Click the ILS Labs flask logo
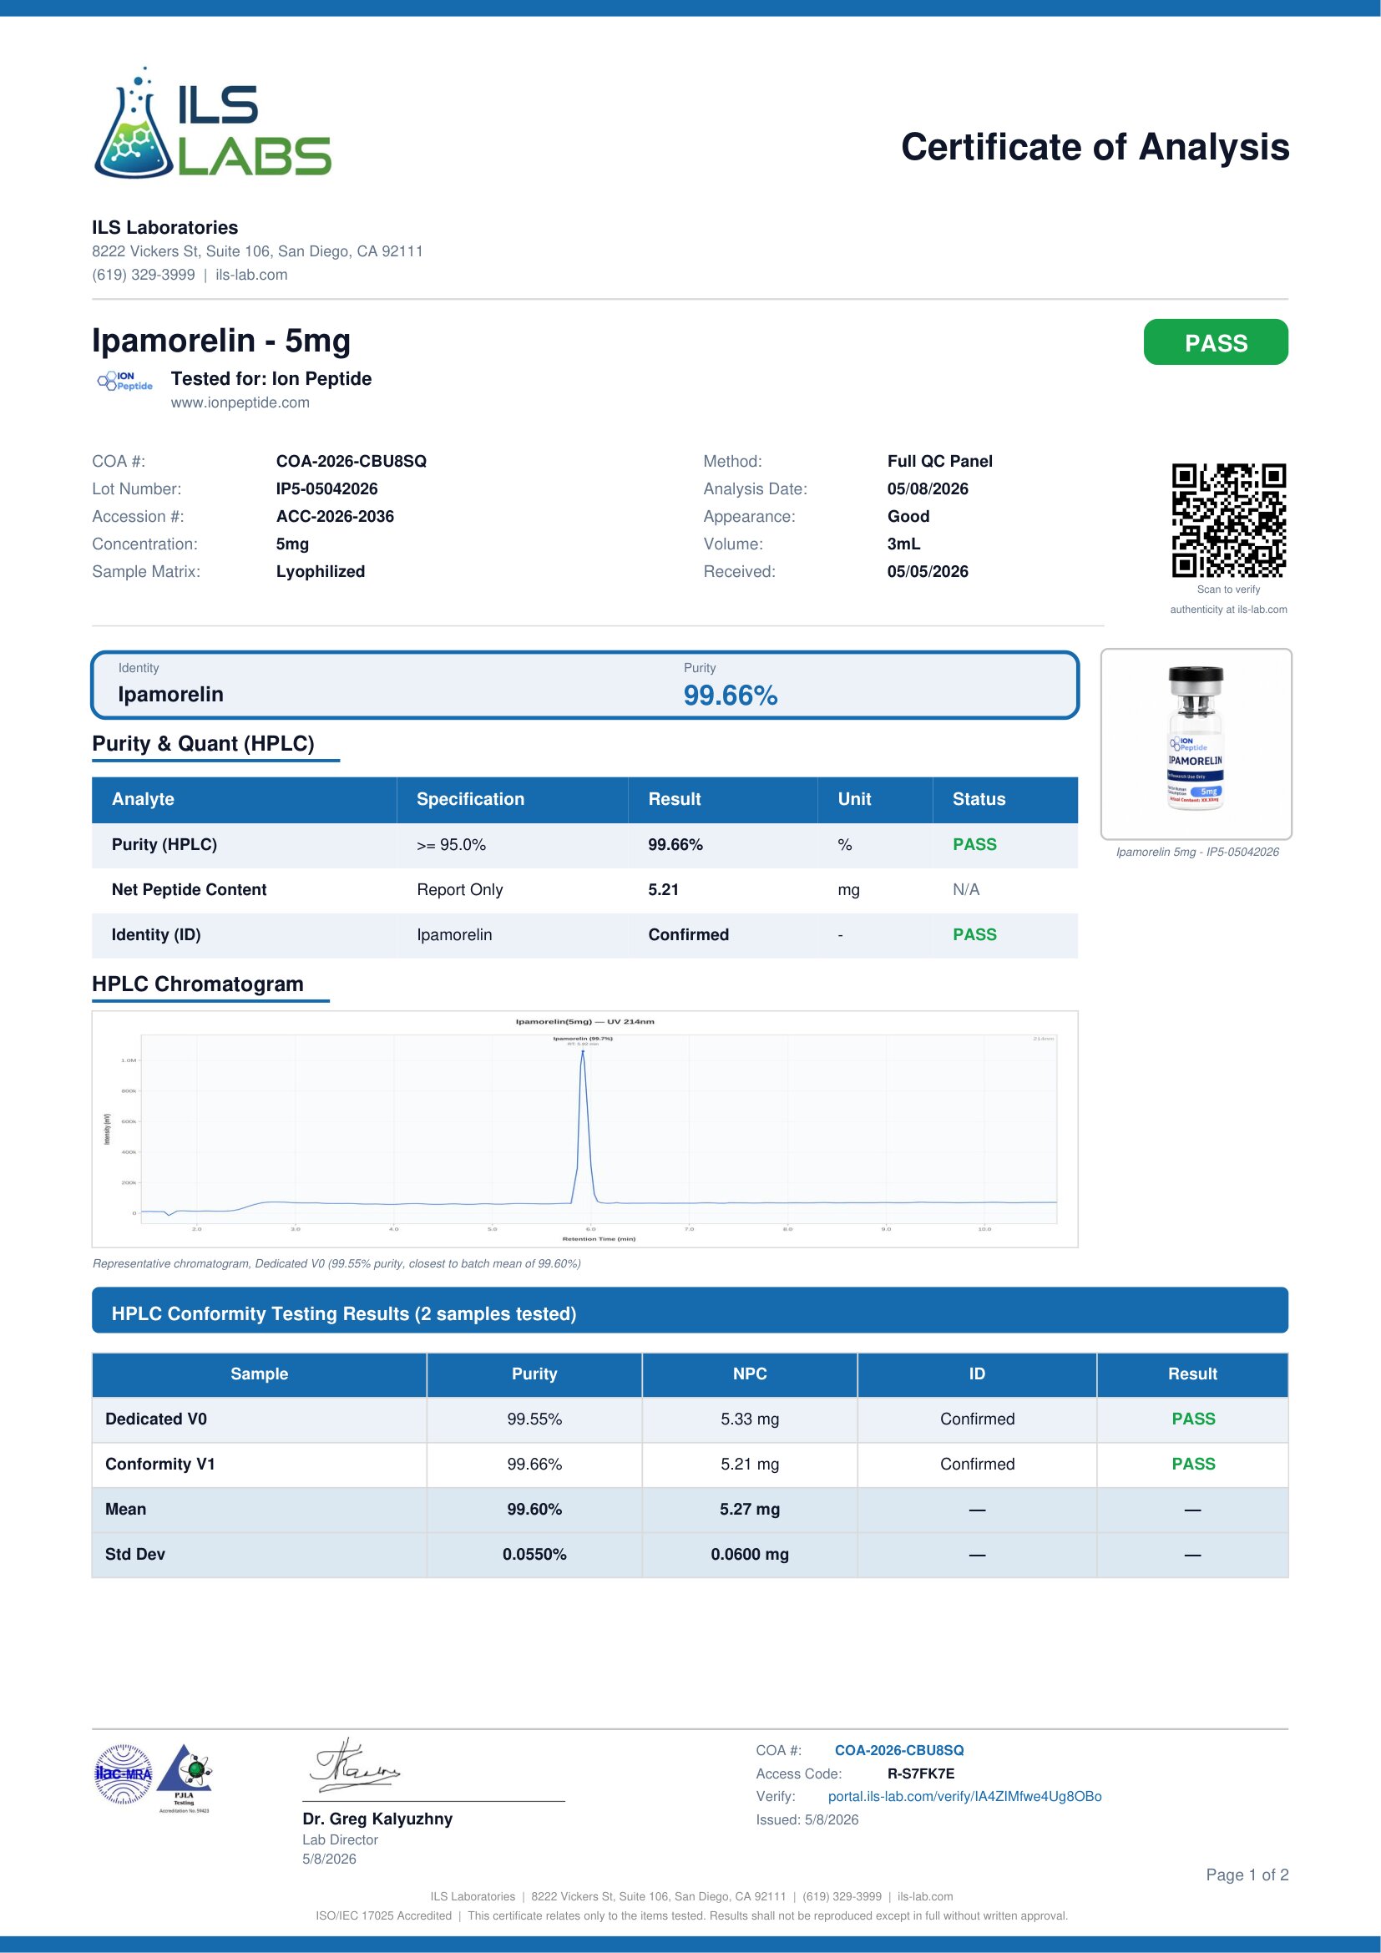The image size is (1381, 1953). [x=213, y=124]
